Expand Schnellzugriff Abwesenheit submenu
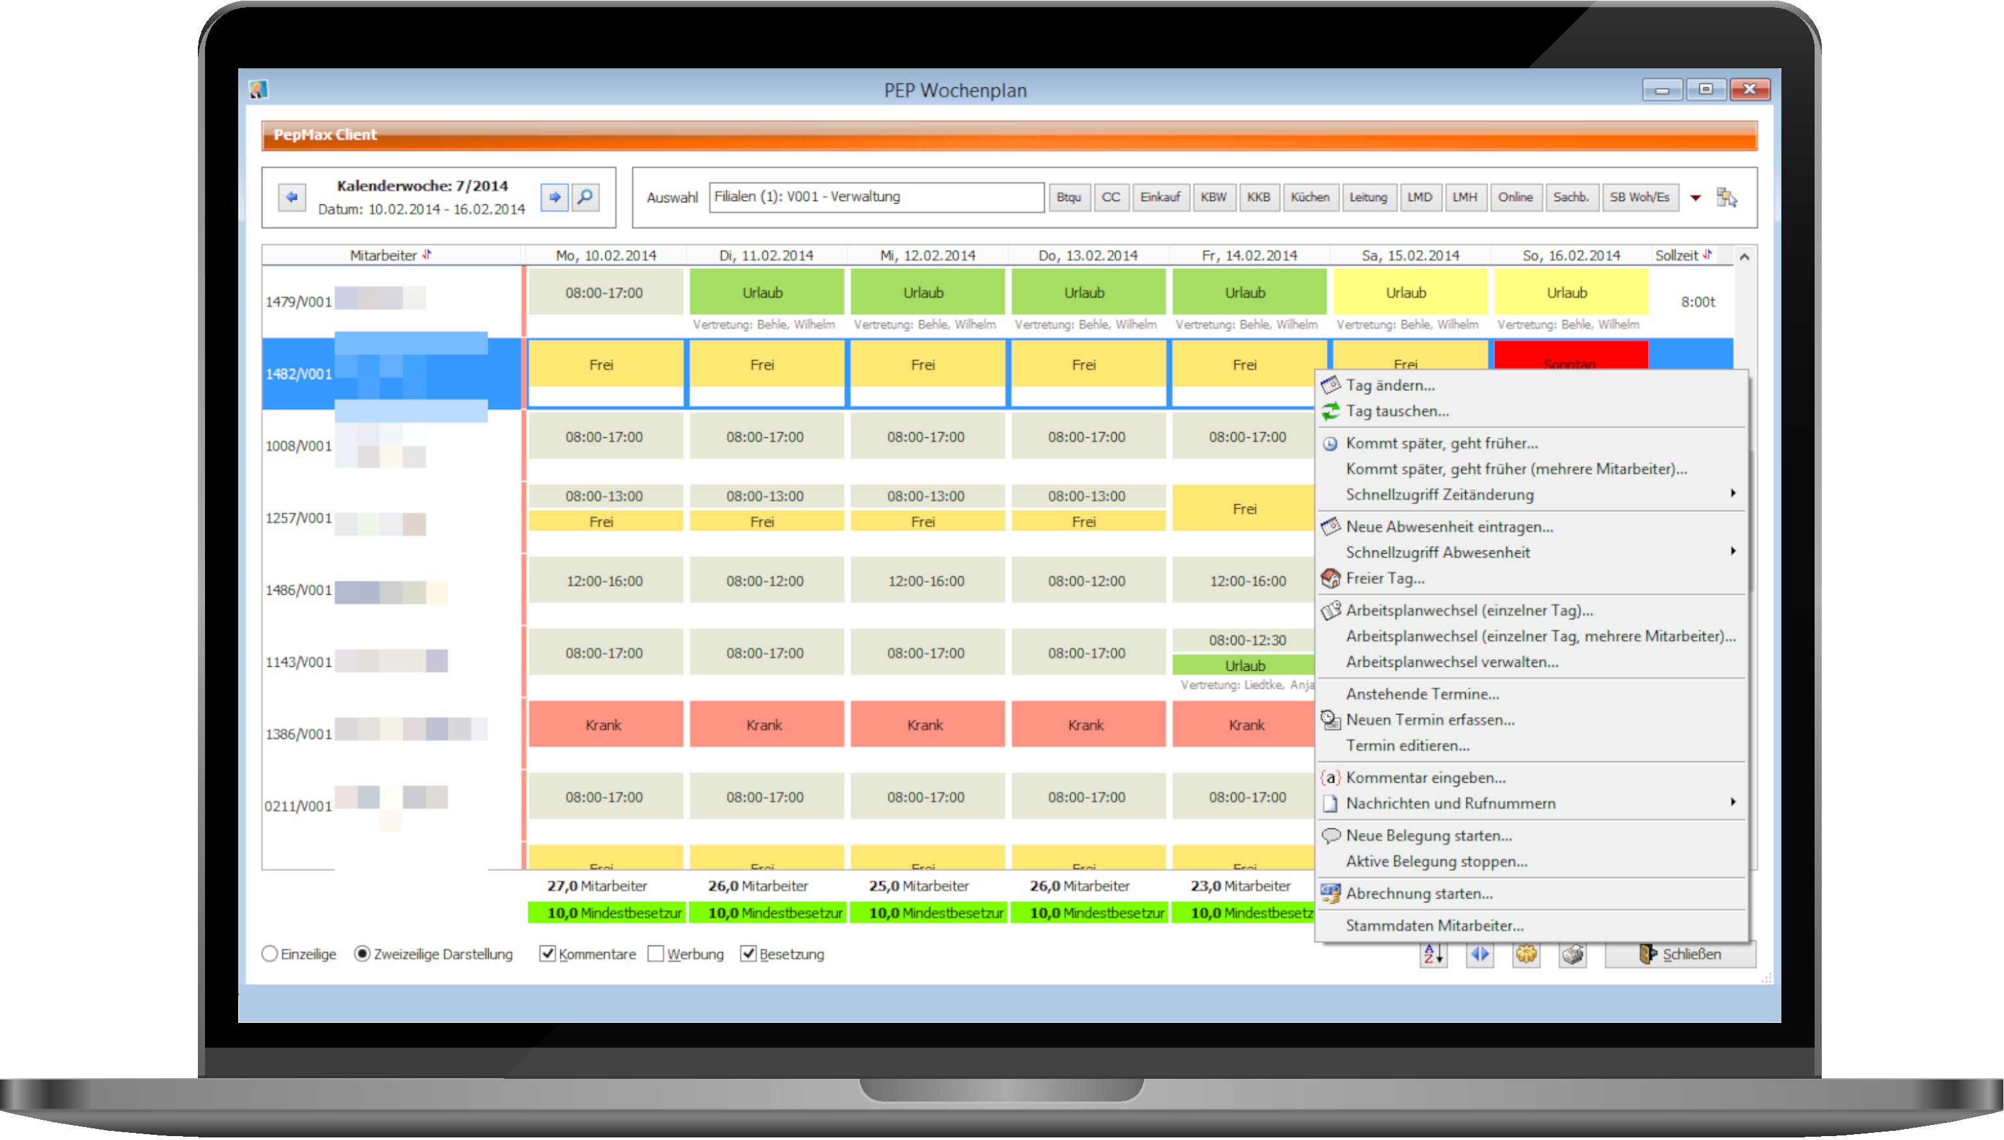This screenshot has height=1140, width=2004. pos(1533,553)
